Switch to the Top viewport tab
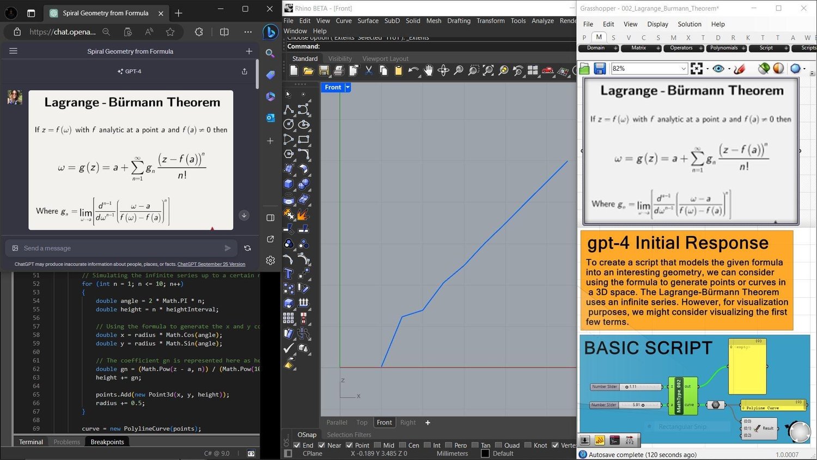 [362, 422]
